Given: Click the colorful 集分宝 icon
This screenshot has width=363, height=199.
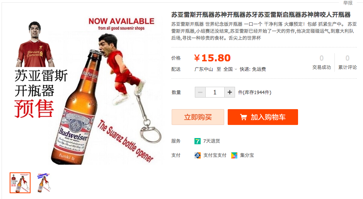Looking at the screenshot, I should pos(234,155).
